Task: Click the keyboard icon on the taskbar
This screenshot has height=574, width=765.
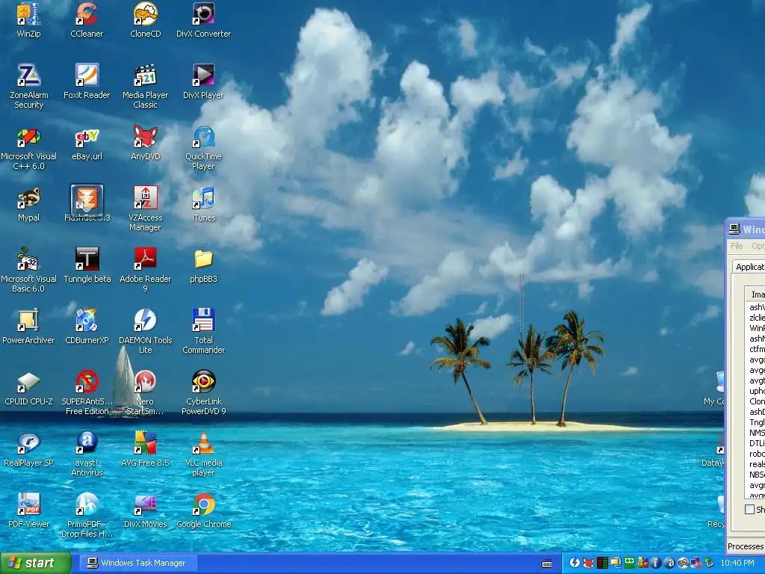Action: (547, 564)
